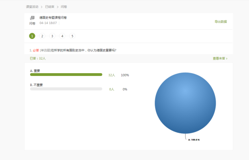
Task: Click the 0人 respondent count for option B
Action: [x=112, y=89]
